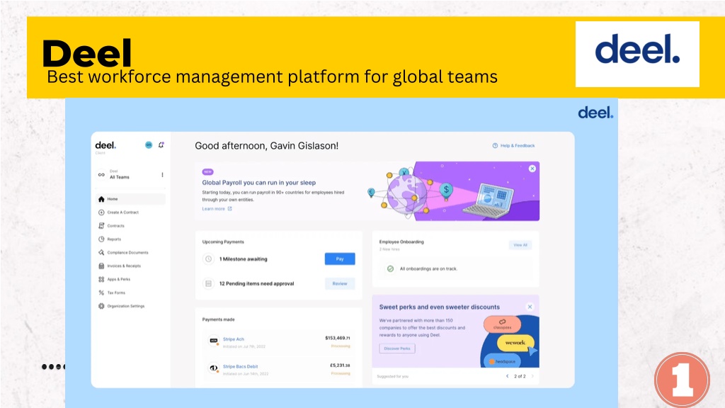Click the Discover Perks button
The width and height of the screenshot is (725, 408).
[x=397, y=348]
